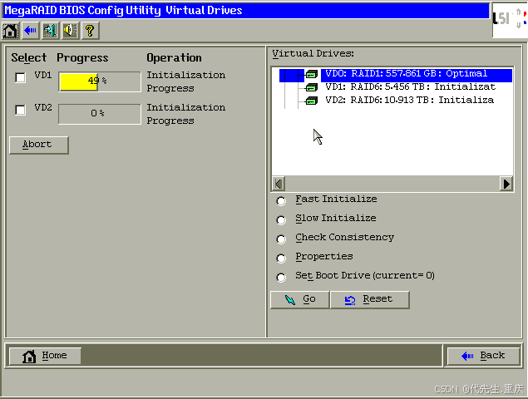Viewport: 528px width, 399px height.
Task: Click the VD1 drive icon in the tree
Action: [x=312, y=87]
